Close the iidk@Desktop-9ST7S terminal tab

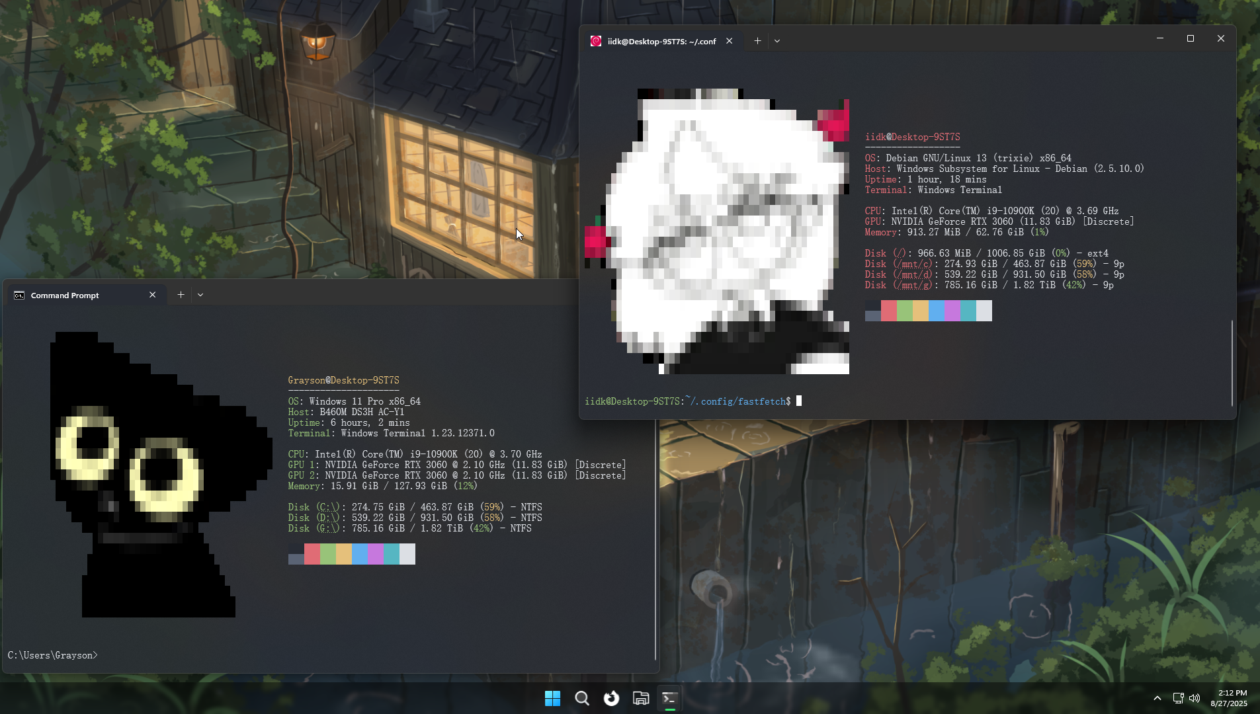pos(729,41)
